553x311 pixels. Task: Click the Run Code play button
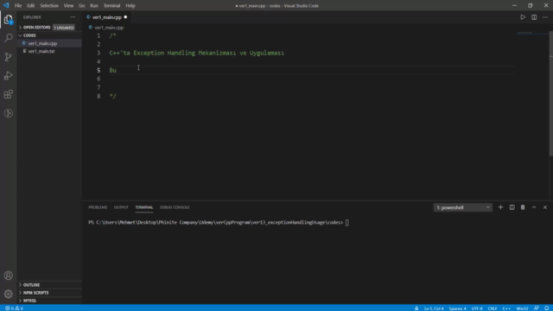(523, 17)
